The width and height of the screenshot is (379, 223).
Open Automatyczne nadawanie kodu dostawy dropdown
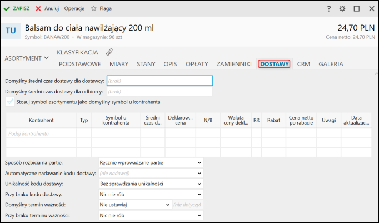pyautogui.click(x=151, y=173)
